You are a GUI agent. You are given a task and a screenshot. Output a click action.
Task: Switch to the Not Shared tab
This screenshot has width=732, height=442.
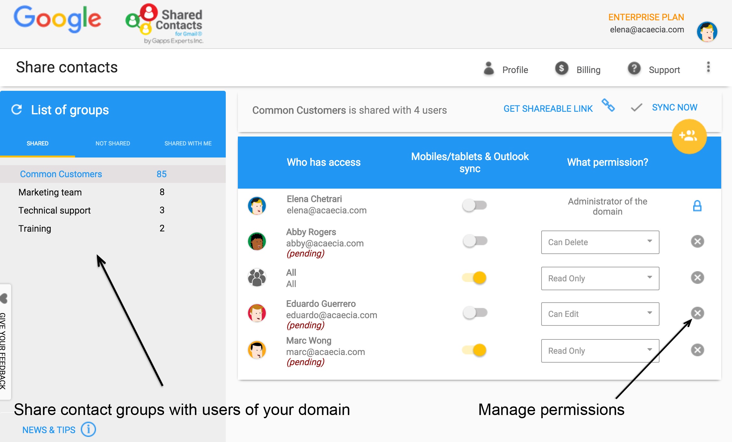coord(113,144)
